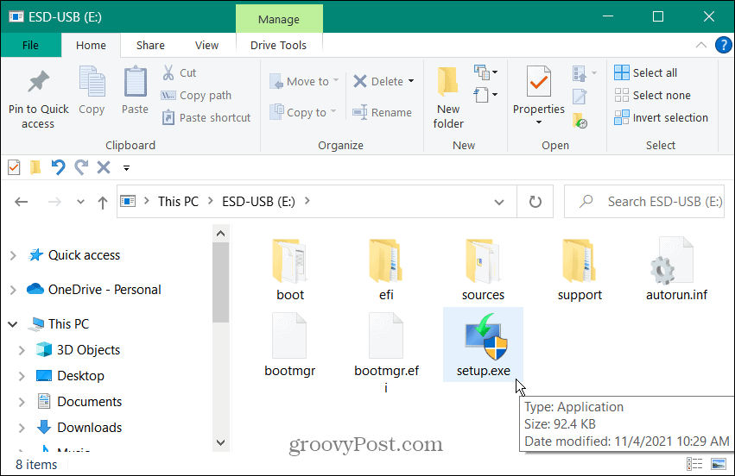The height and width of the screenshot is (476, 735).
Task: Click the Manage contextual tab
Action: 279,19
